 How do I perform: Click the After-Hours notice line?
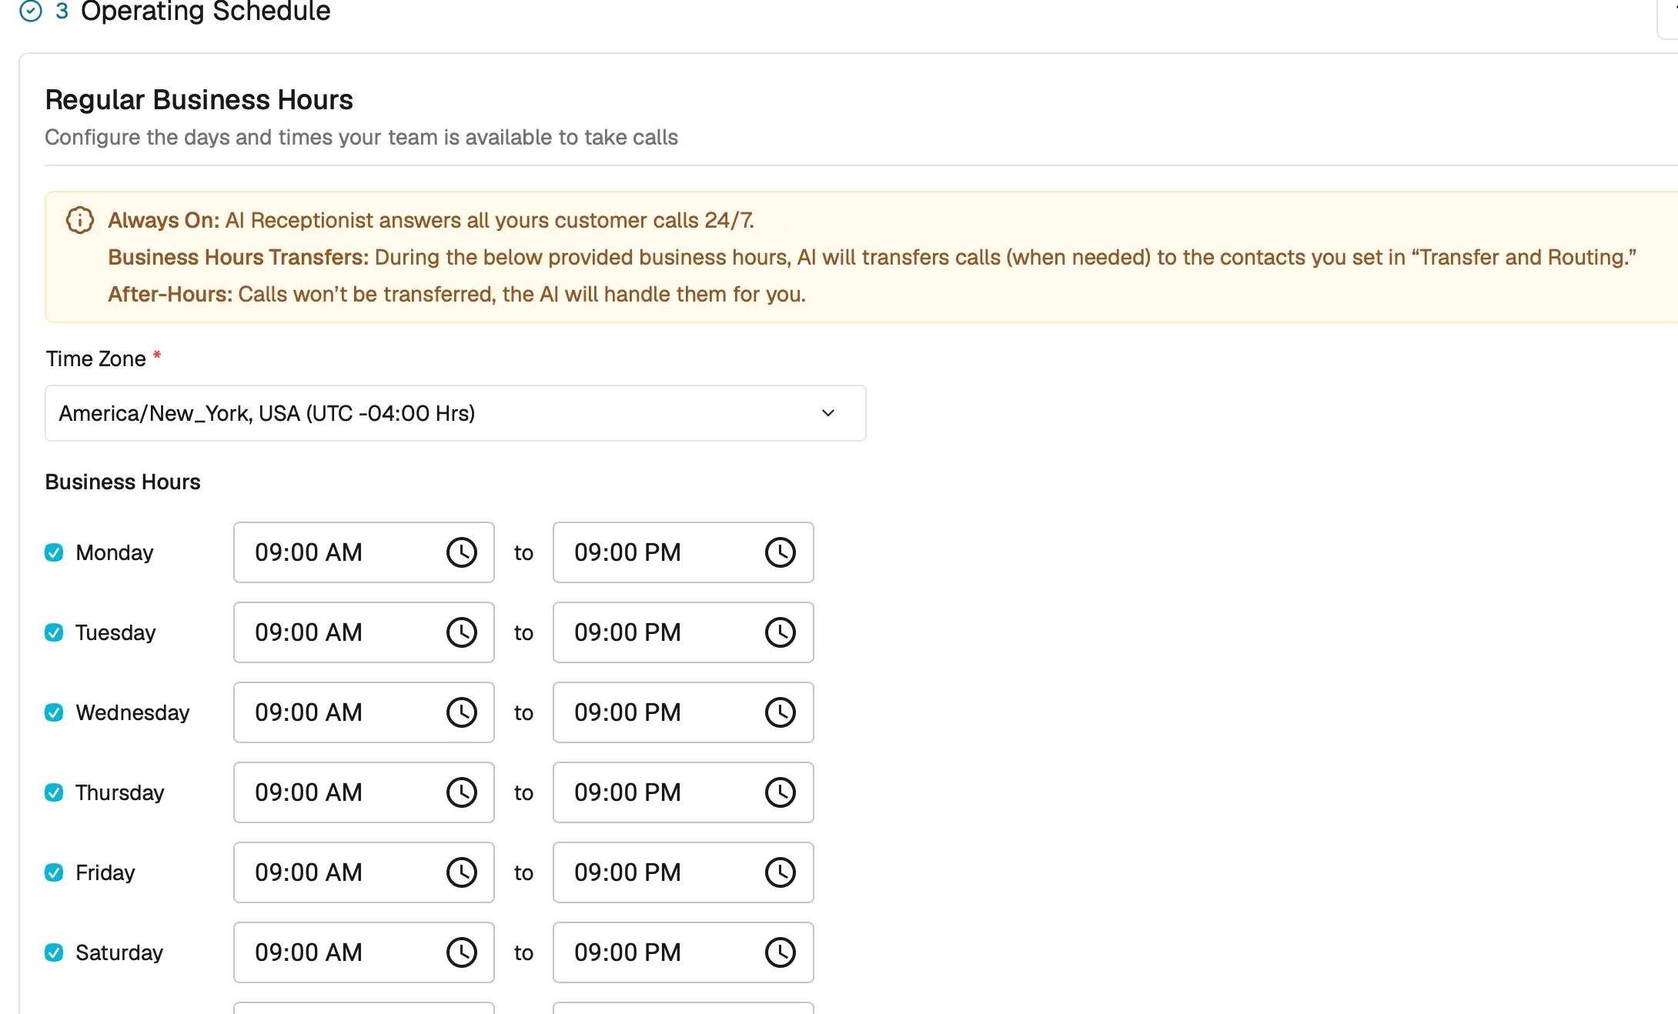click(456, 295)
